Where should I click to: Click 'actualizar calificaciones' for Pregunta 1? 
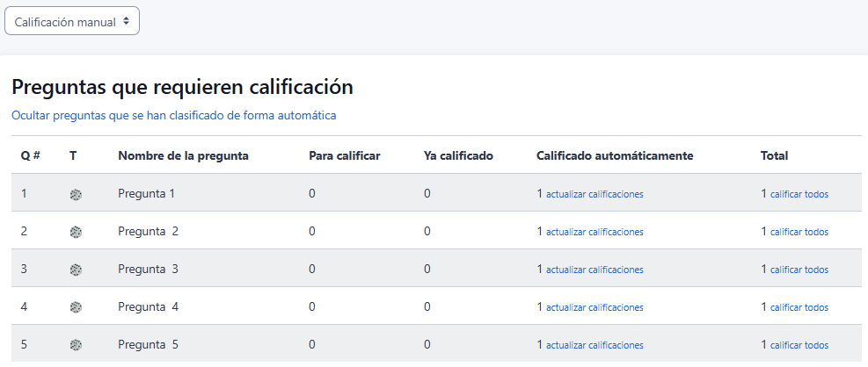point(594,195)
